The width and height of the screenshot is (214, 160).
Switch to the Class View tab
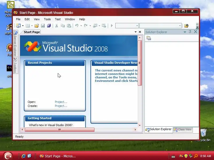[183, 129]
